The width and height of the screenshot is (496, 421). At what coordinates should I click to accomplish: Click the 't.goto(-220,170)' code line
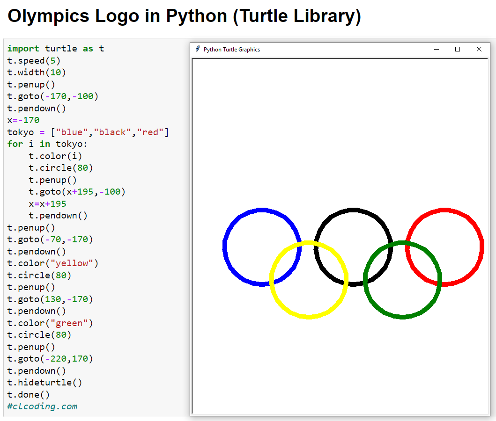click(x=50, y=359)
